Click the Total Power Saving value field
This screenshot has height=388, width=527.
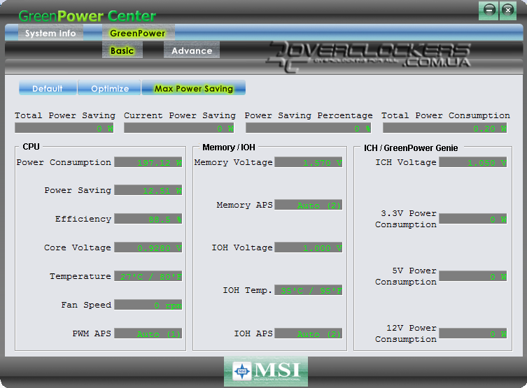click(x=64, y=128)
